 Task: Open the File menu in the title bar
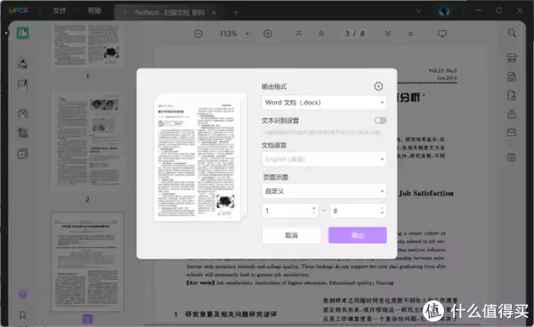click(59, 11)
